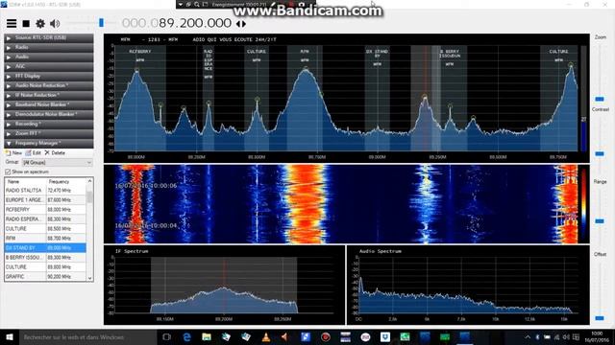Select the CULTURE 88.500 MHz row
Image resolution: width=615 pixels, height=345 pixels.
[x=45, y=229]
